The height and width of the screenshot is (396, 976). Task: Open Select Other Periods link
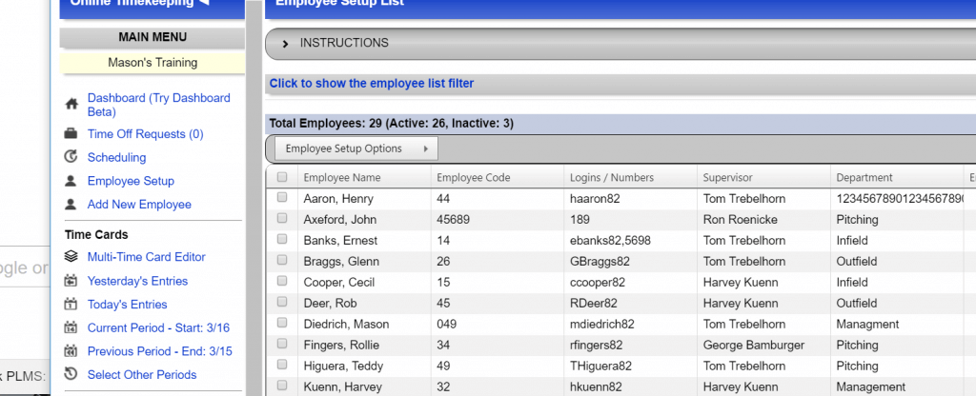[142, 375]
